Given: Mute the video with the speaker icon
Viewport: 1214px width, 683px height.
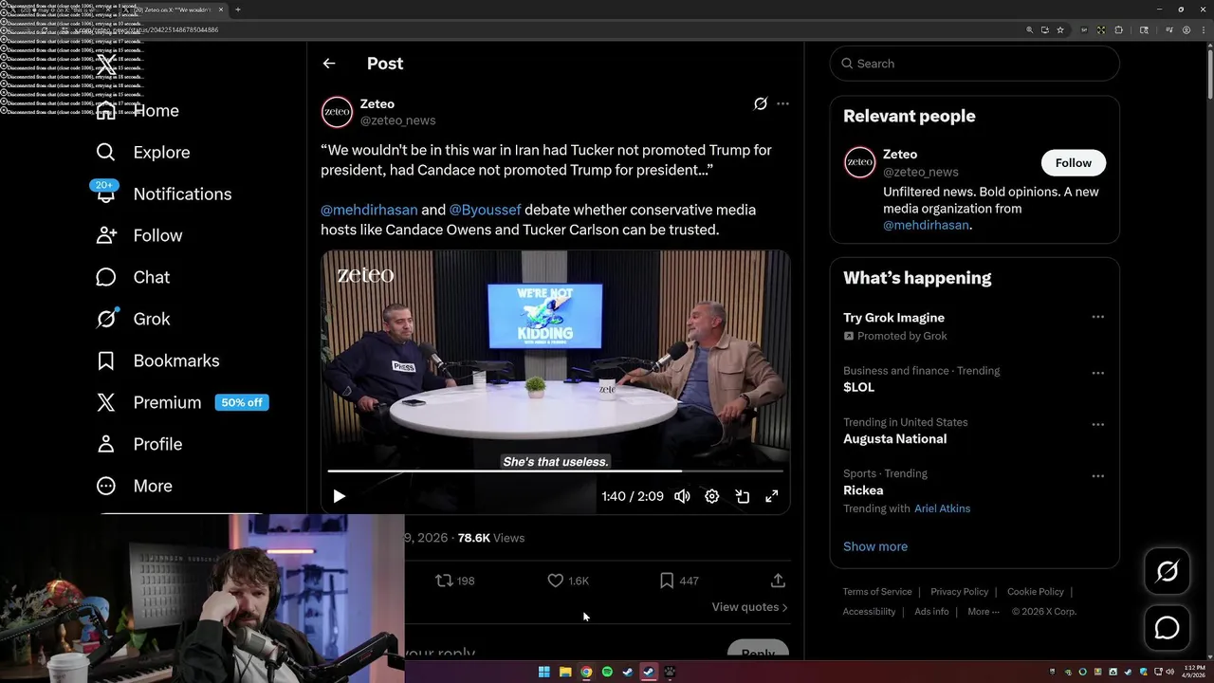Looking at the screenshot, I should click(x=682, y=496).
